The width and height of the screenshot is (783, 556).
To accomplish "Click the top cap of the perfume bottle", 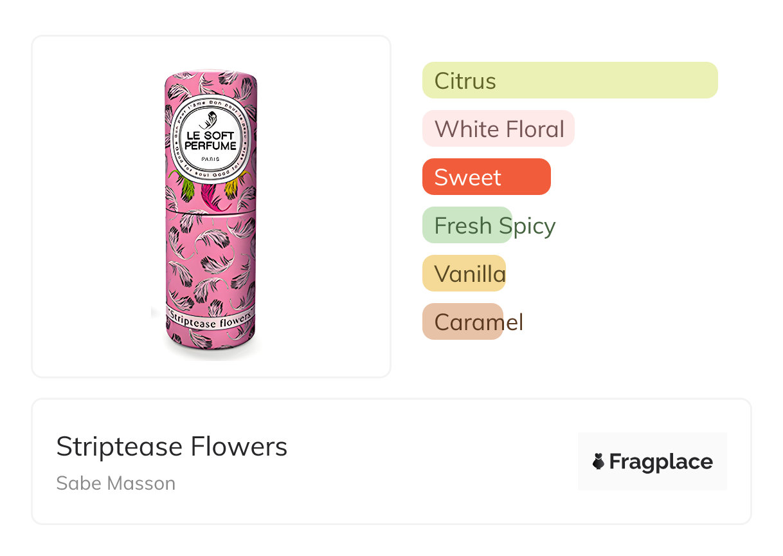I will coord(211,82).
